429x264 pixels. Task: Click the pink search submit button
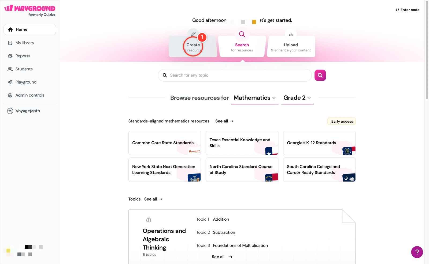(x=320, y=75)
